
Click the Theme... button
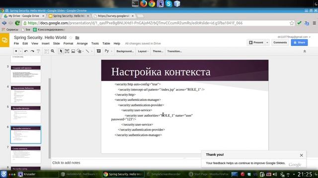click(158, 51)
